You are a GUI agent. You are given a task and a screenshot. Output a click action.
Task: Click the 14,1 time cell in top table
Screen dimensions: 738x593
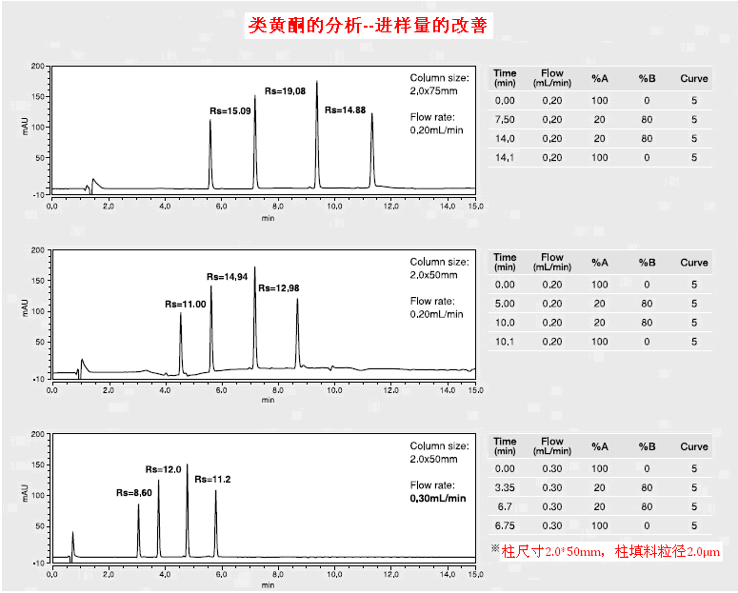click(505, 158)
